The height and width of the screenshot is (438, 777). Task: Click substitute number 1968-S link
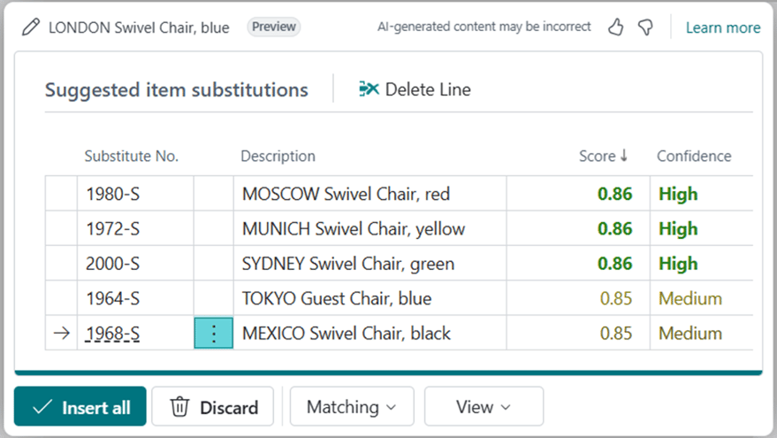point(113,334)
